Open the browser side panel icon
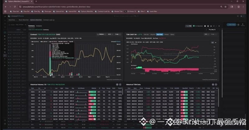Viewport: 249px width, 130px height. (x=232, y=7)
